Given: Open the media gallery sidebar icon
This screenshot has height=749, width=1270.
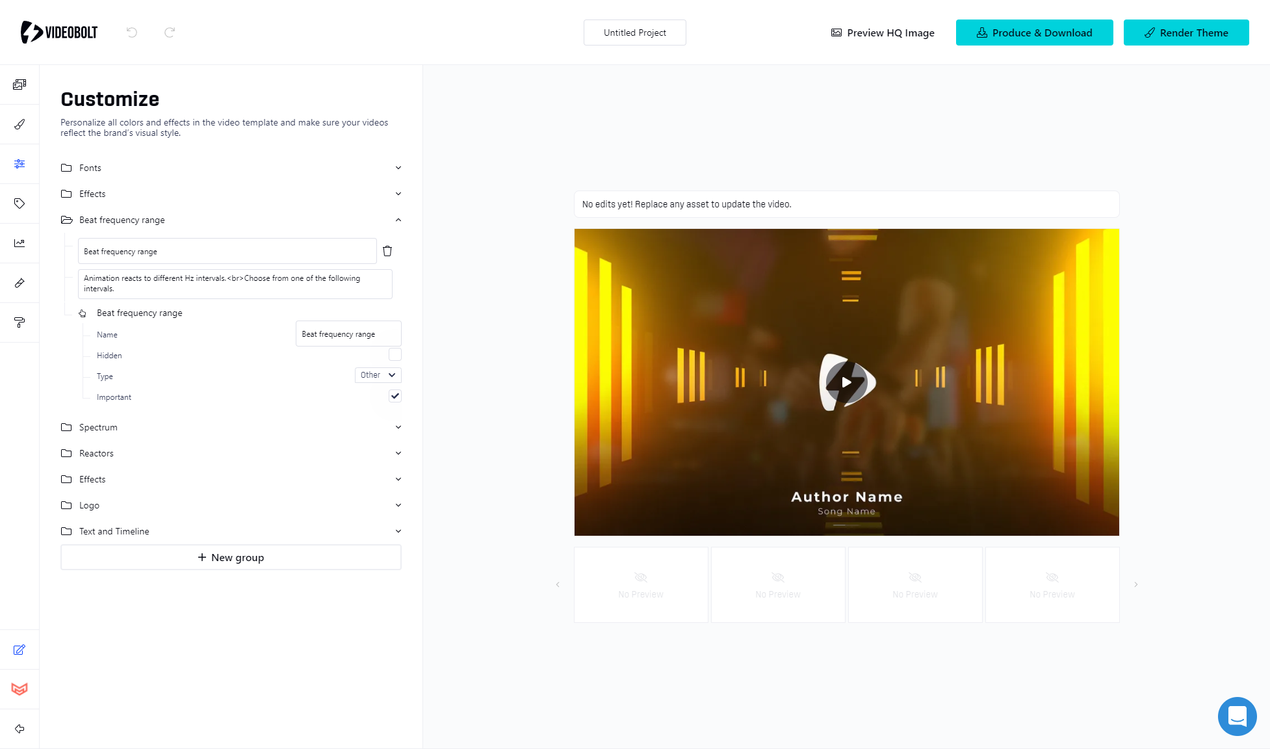Looking at the screenshot, I should pos(19,85).
